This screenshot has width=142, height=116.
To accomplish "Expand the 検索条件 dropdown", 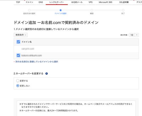I will [21, 35].
